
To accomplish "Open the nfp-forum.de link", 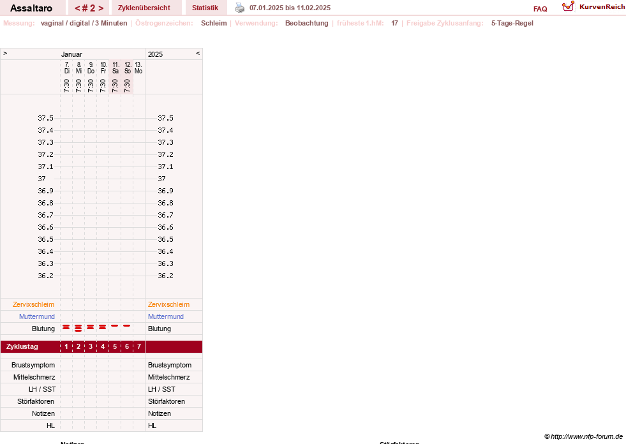I will click(584, 437).
